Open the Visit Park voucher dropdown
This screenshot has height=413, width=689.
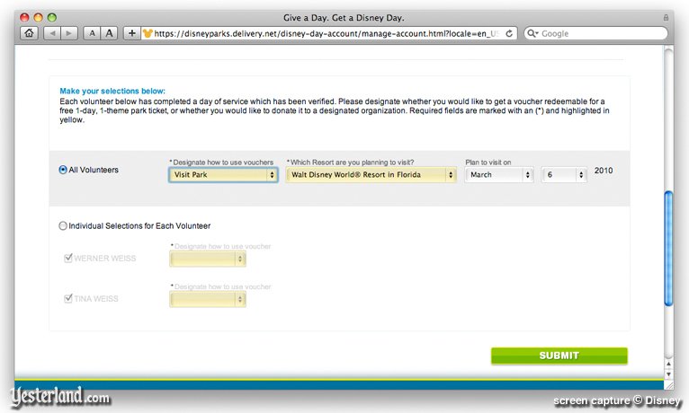(223, 174)
